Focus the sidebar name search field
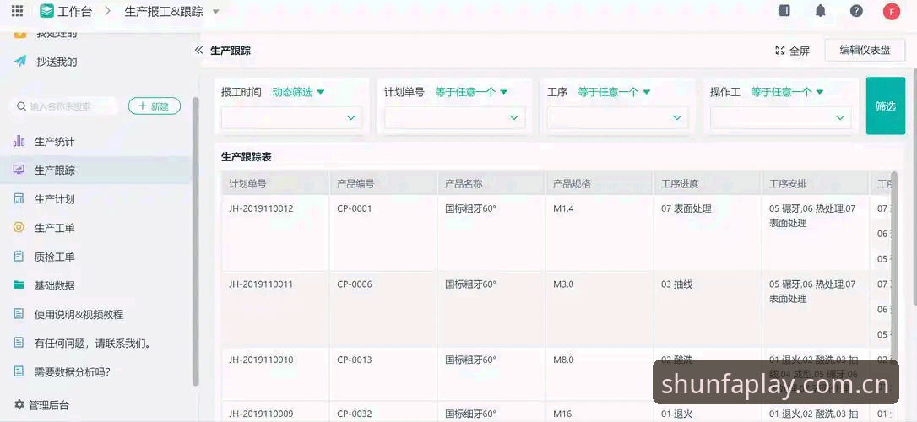 (x=64, y=106)
